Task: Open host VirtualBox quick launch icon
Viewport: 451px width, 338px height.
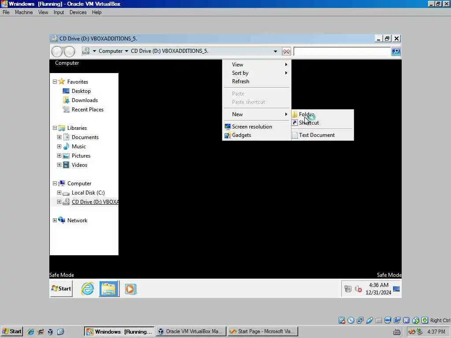Action: click(x=50, y=332)
